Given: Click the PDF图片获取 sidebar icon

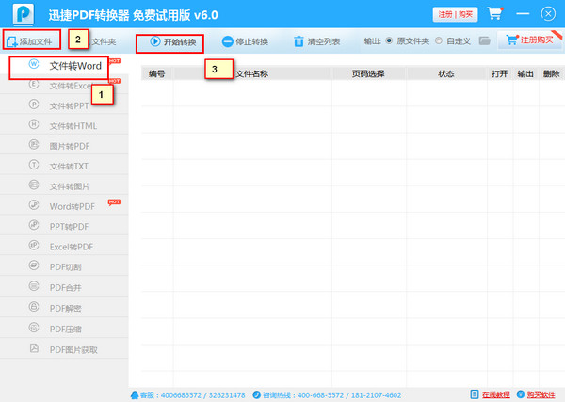Looking at the screenshot, I should click(34, 348).
